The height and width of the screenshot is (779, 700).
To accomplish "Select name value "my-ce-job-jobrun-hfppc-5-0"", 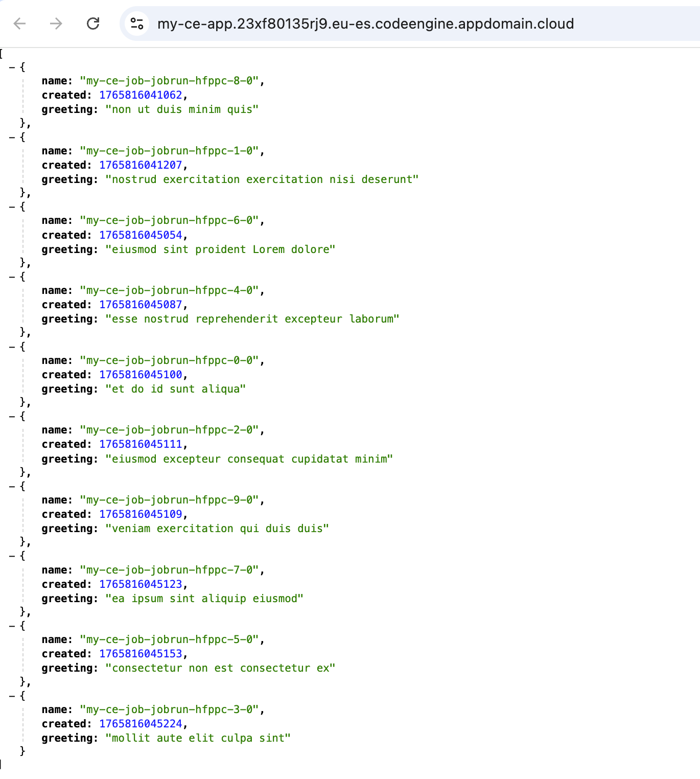I will (169, 639).
